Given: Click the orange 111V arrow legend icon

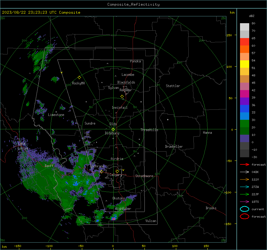Looking at the screenshot, I should pos(244,179).
